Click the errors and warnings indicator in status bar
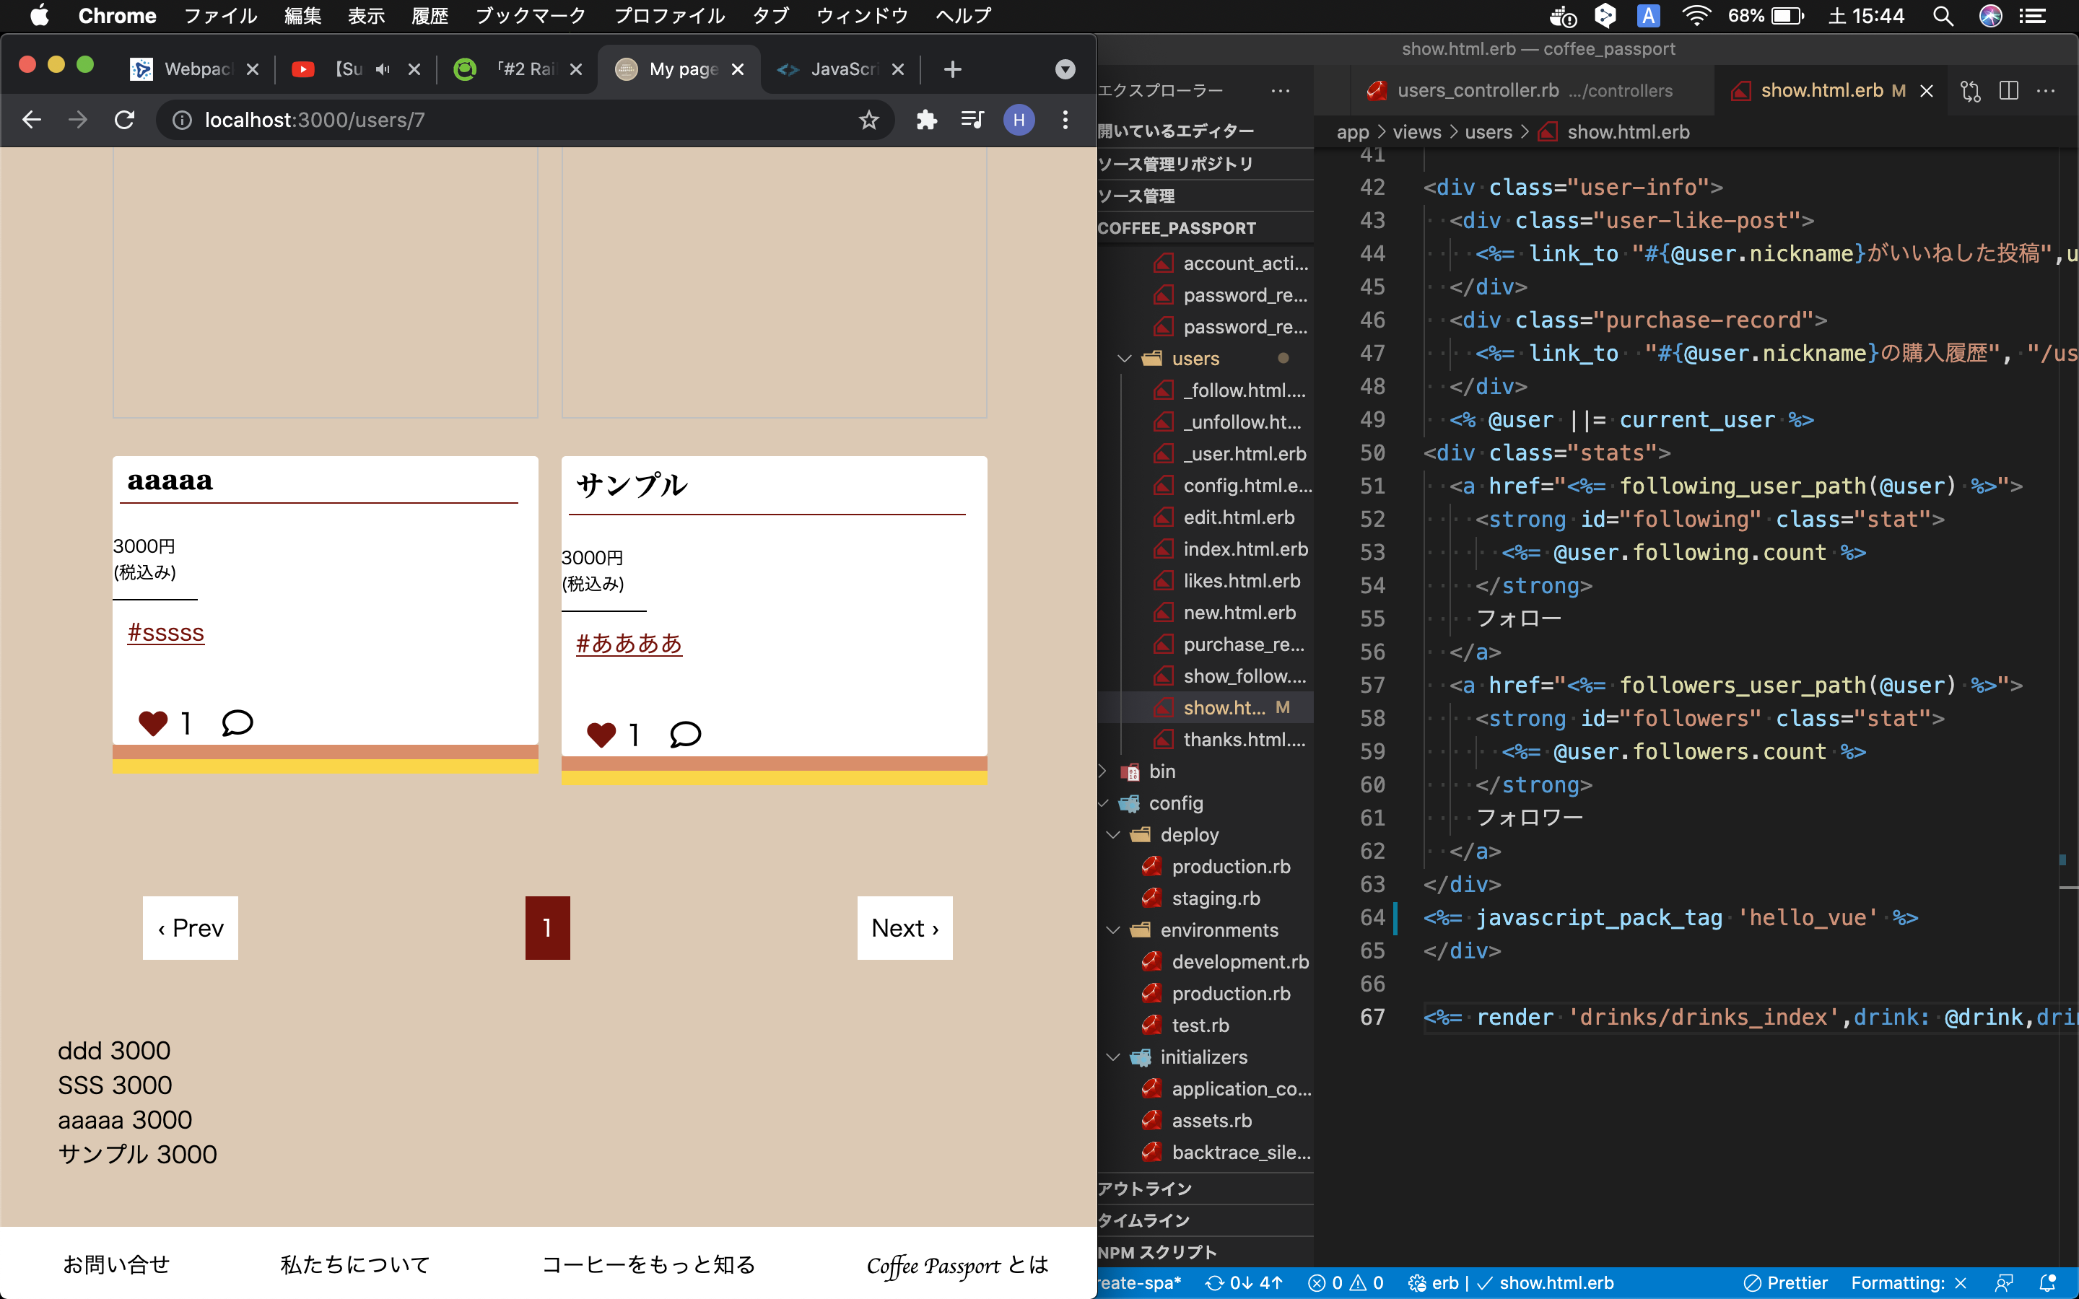The image size is (2079, 1299). coord(1344,1282)
